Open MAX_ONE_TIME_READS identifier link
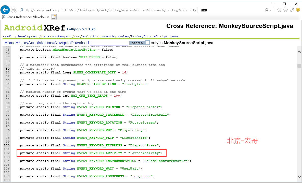This screenshot has width=302, height=183. (x=89, y=96)
